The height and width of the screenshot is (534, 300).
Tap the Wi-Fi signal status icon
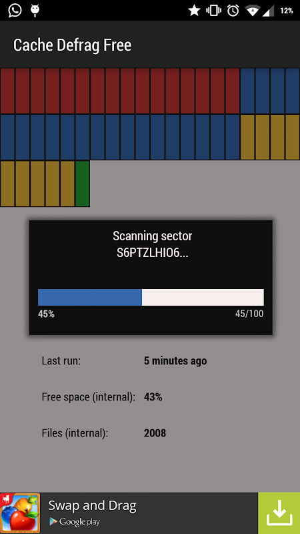253,11
